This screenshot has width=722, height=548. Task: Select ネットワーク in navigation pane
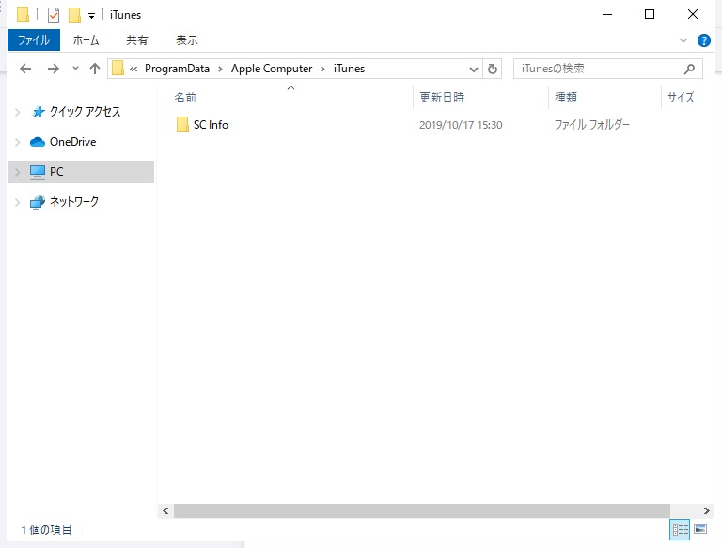(x=74, y=202)
